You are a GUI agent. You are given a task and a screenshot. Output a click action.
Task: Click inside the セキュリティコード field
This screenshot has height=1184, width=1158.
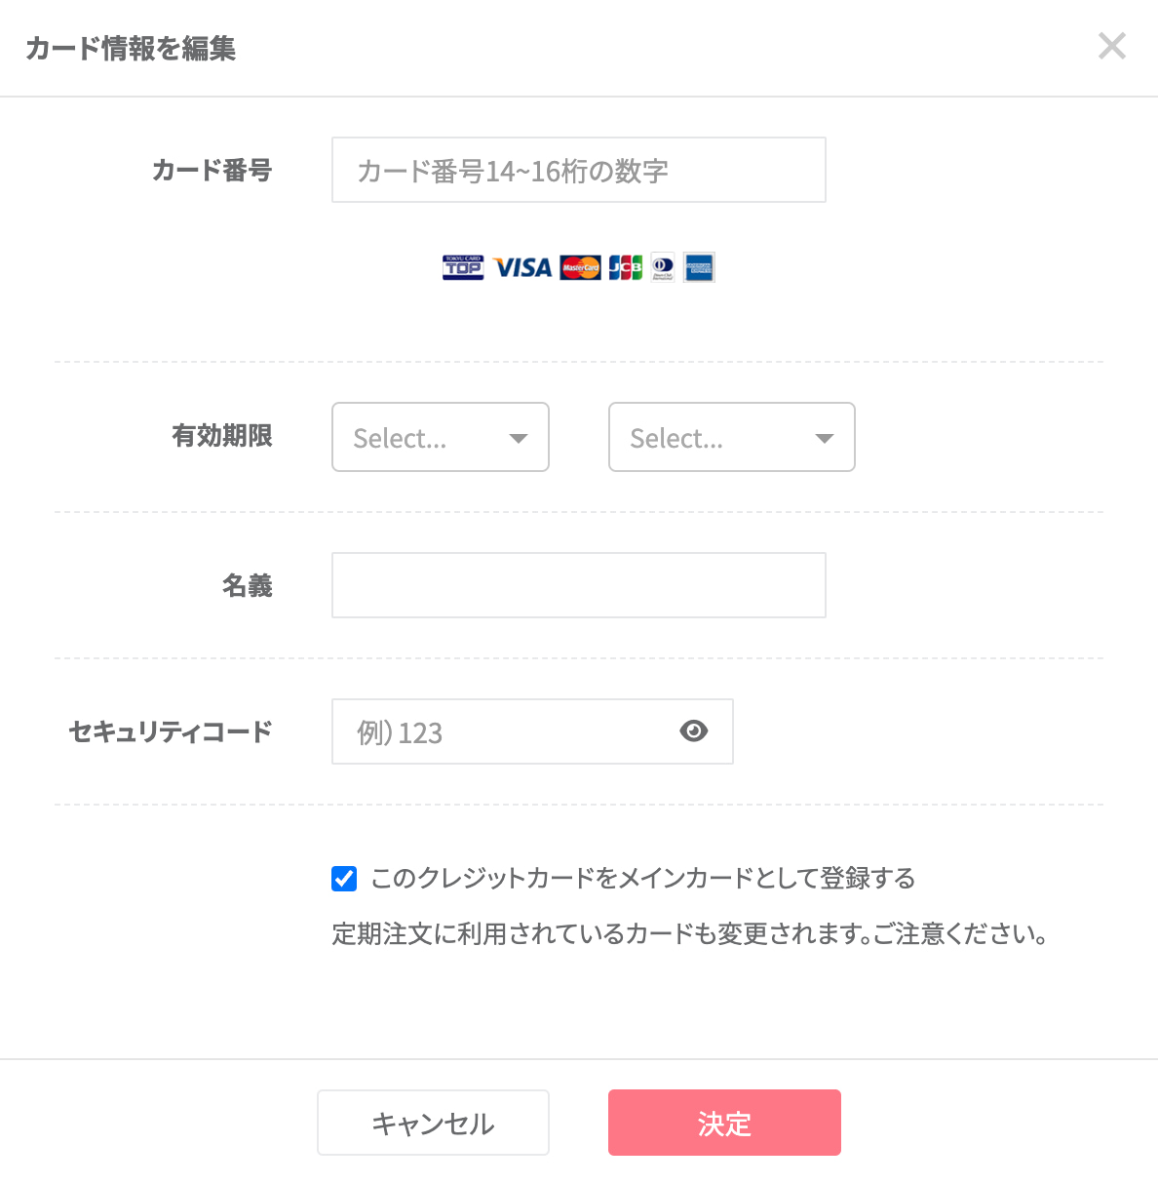click(507, 730)
